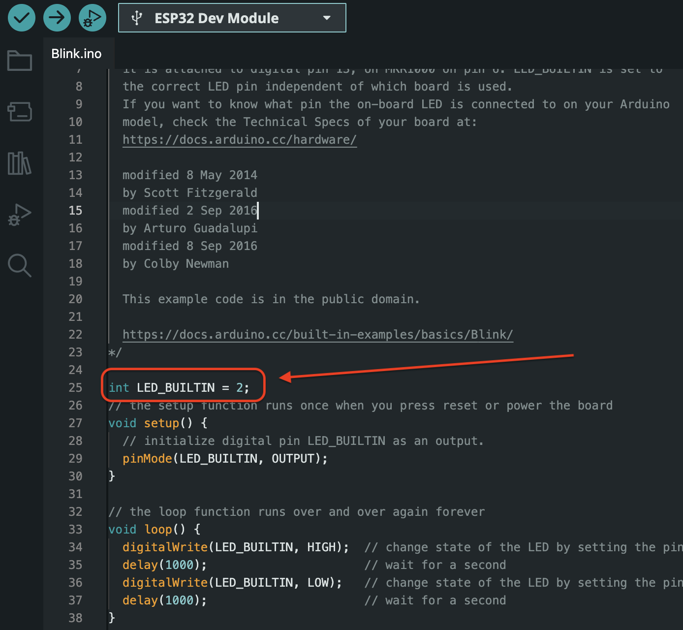Click 'modified 8 Sep 2016' comment line
This screenshot has width=683, height=630.
click(x=190, y=246)
